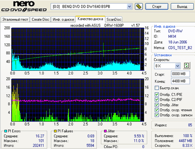Click the date 18 Jun 2006

(x=178, y=42)
